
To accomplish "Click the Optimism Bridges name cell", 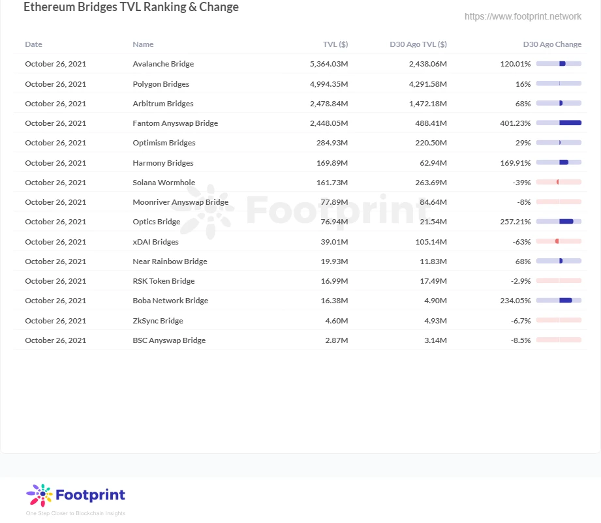I will pyautogui.click(x=164, y=143).
